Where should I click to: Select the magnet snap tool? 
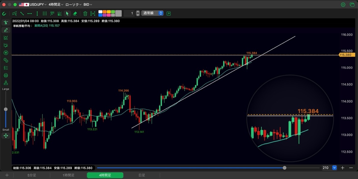click(4, 13)
